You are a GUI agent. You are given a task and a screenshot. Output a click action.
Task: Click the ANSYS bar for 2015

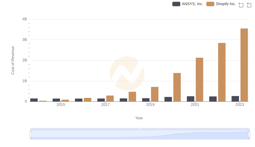[56, 100]
